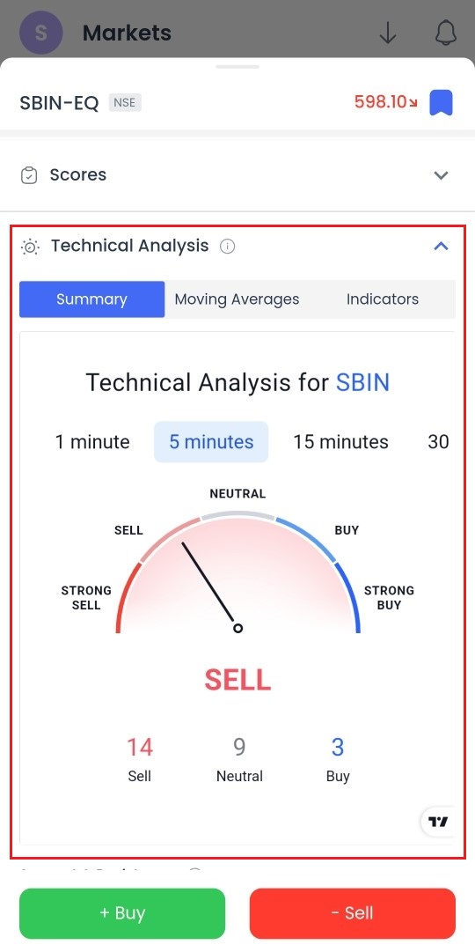This screenshot has height=952, width=475.
Task: Open the profile avatar with letter S
Action: [x=41, y=33]
